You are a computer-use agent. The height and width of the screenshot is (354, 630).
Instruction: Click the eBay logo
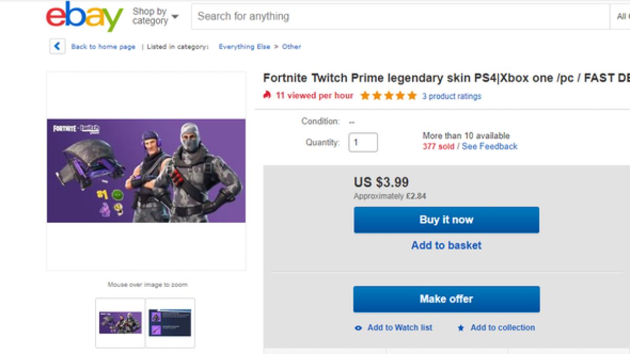click(x=85, y=17)
